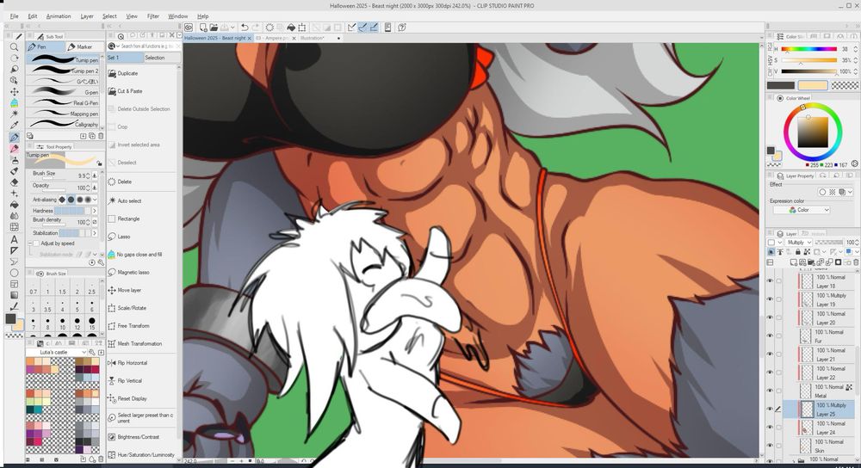Viewport: 861px width, 468px height.
Task: Select the Rotate view tool
Action: [15, 58]
